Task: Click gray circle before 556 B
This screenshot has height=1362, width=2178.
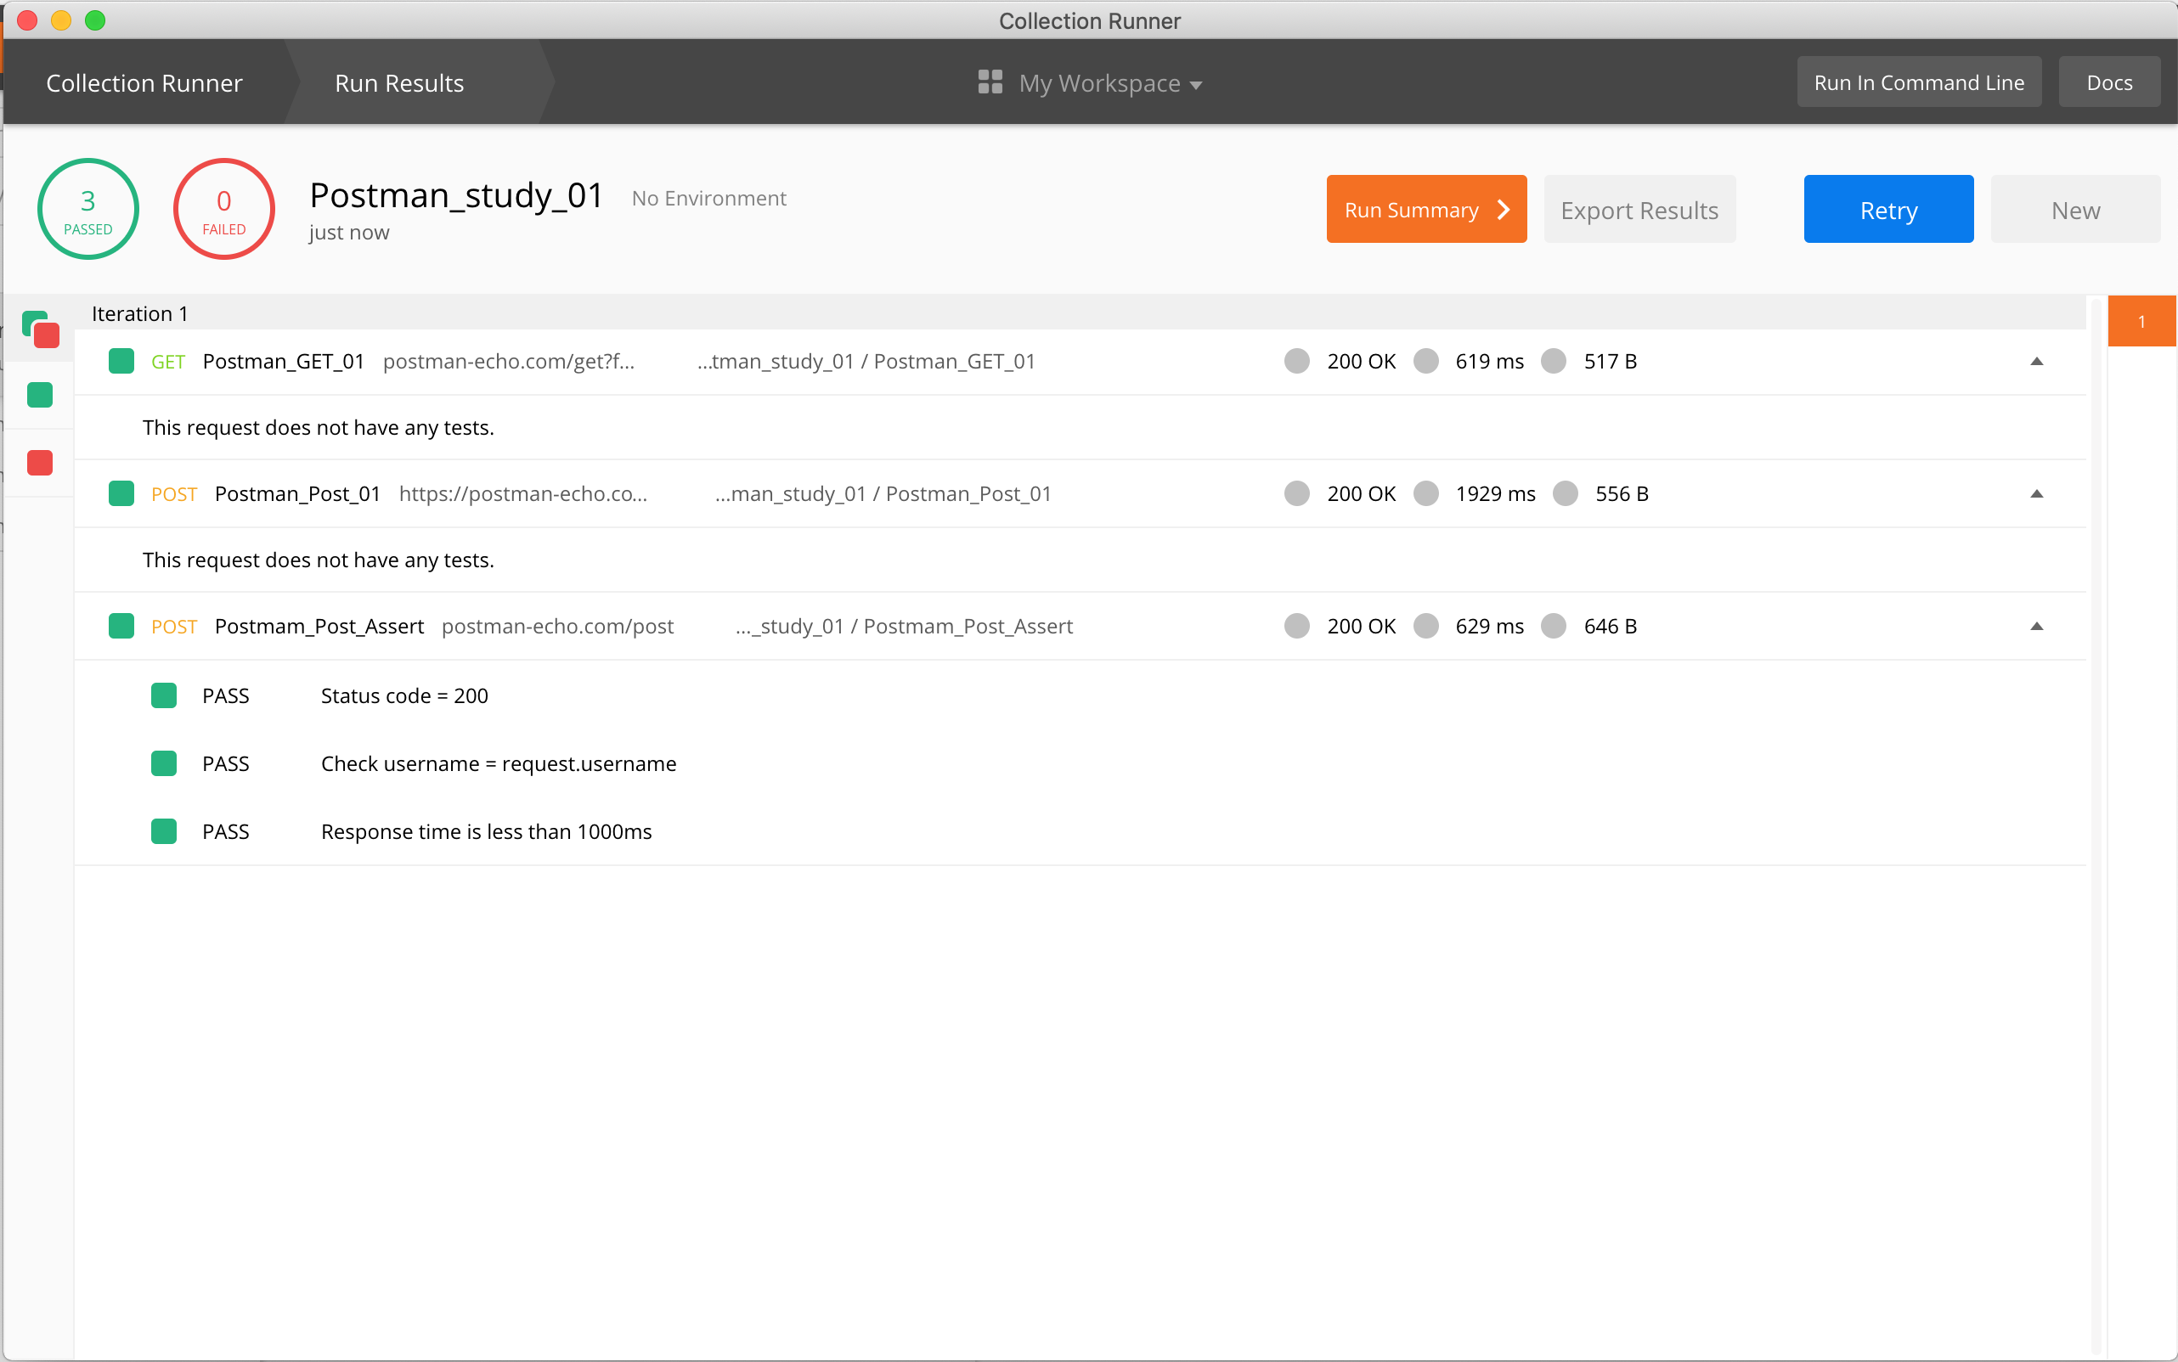Action: [1566, 493]
